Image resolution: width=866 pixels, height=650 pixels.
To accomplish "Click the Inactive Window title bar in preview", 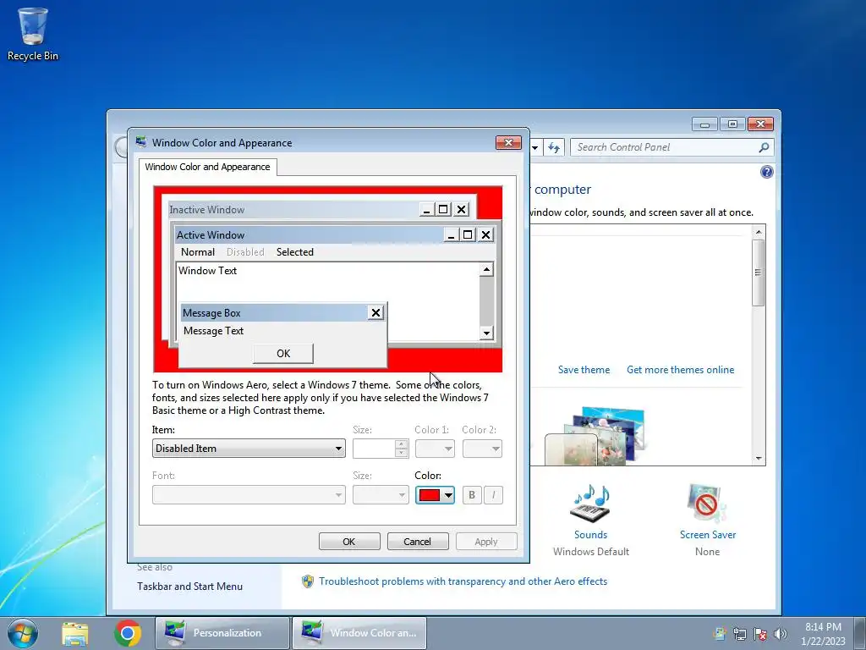I will [293, 210].
